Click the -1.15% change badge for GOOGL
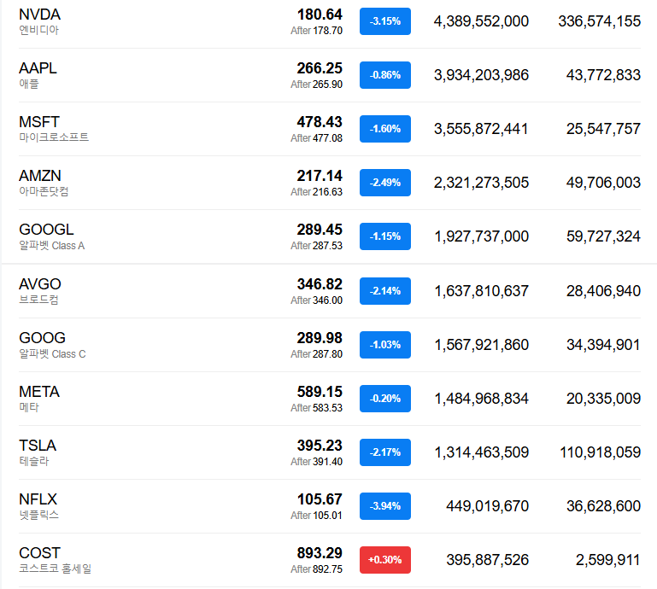The width and height of the screenshot is (657, 589). [385, 236]
